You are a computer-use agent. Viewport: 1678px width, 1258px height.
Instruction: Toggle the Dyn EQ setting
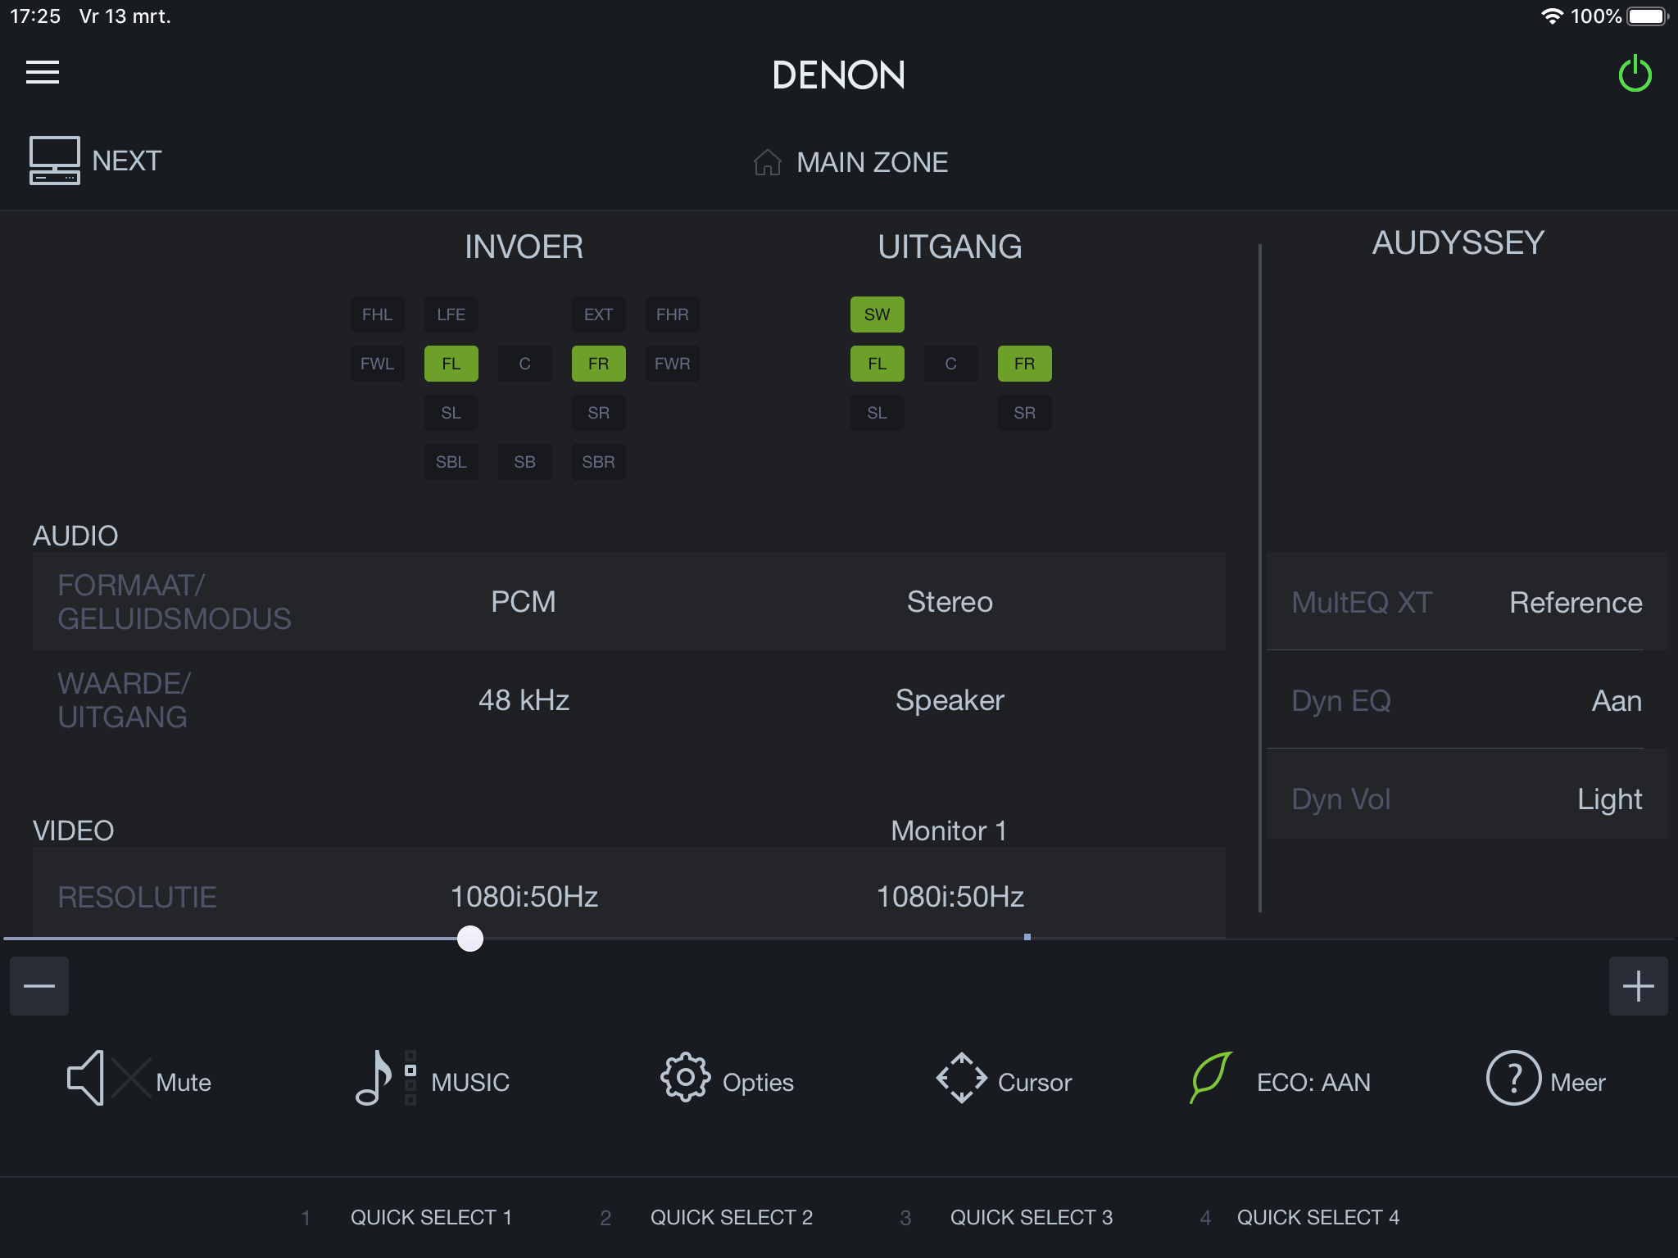[1467, 700]
